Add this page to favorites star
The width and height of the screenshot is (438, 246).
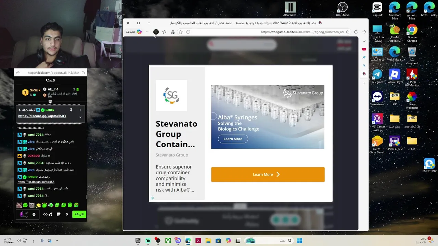click(181, 32)
